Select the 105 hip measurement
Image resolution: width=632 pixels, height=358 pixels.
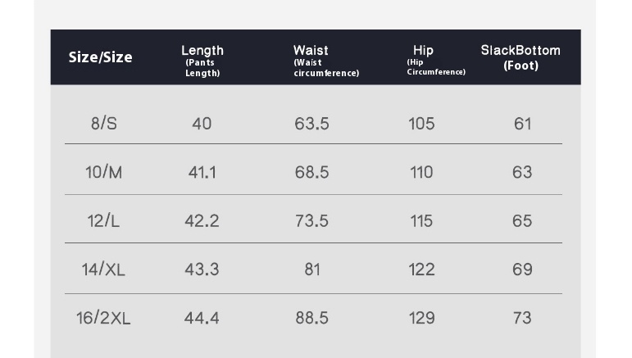(x=421, y=124)
